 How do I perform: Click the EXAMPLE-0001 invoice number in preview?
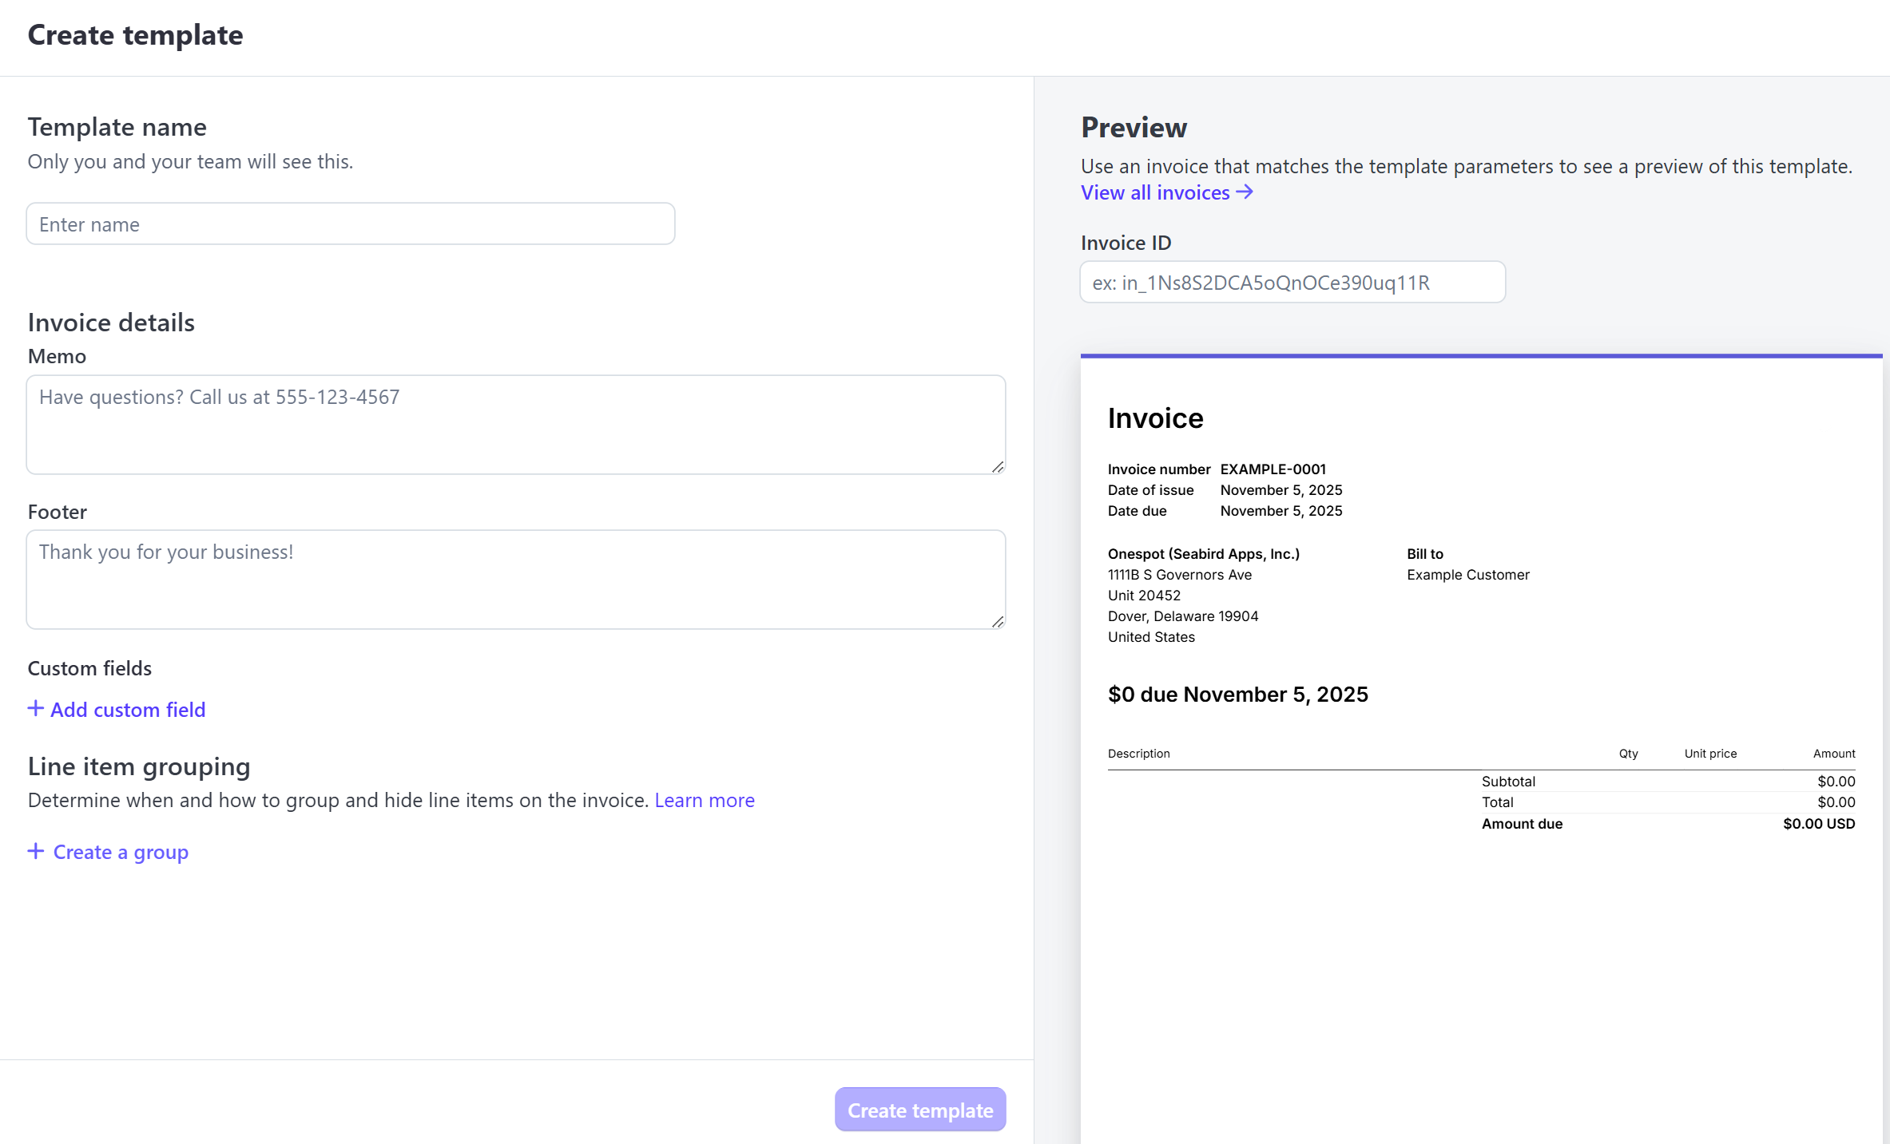tap(1273, 469)
